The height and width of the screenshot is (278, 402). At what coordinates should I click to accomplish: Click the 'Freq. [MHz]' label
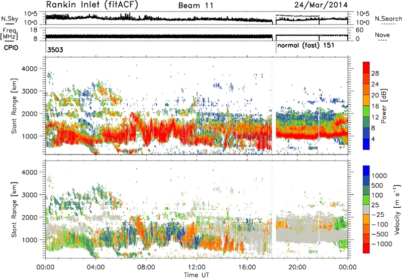[9, 34]
